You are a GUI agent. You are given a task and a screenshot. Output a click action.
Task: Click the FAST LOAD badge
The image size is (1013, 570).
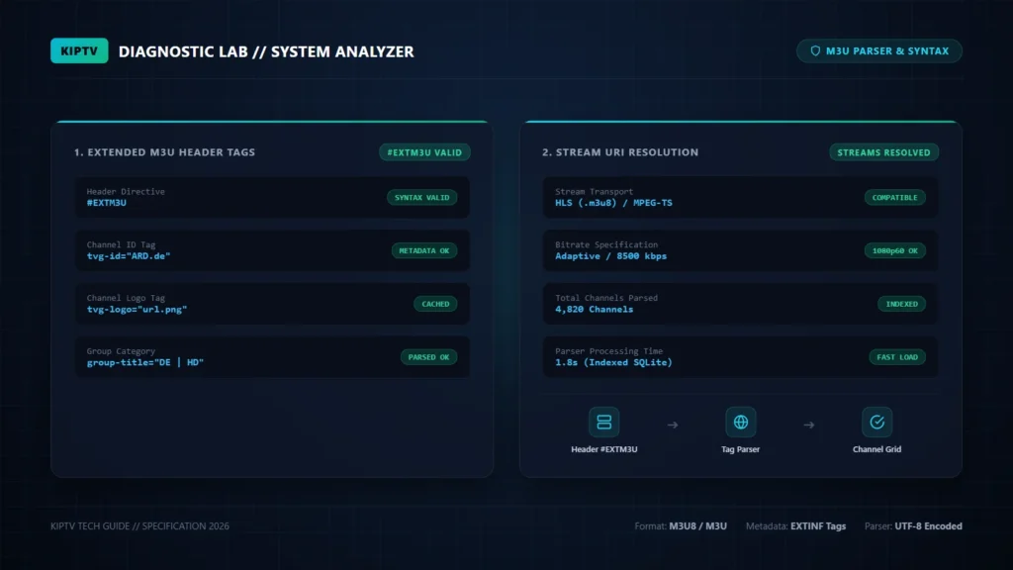click(x=896, y=356)
